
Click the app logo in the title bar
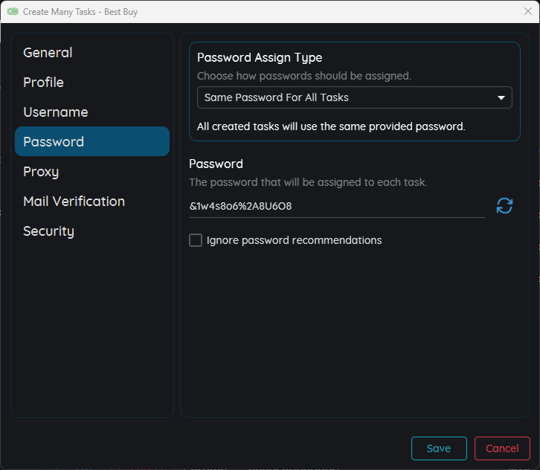(x=13, y=12)
